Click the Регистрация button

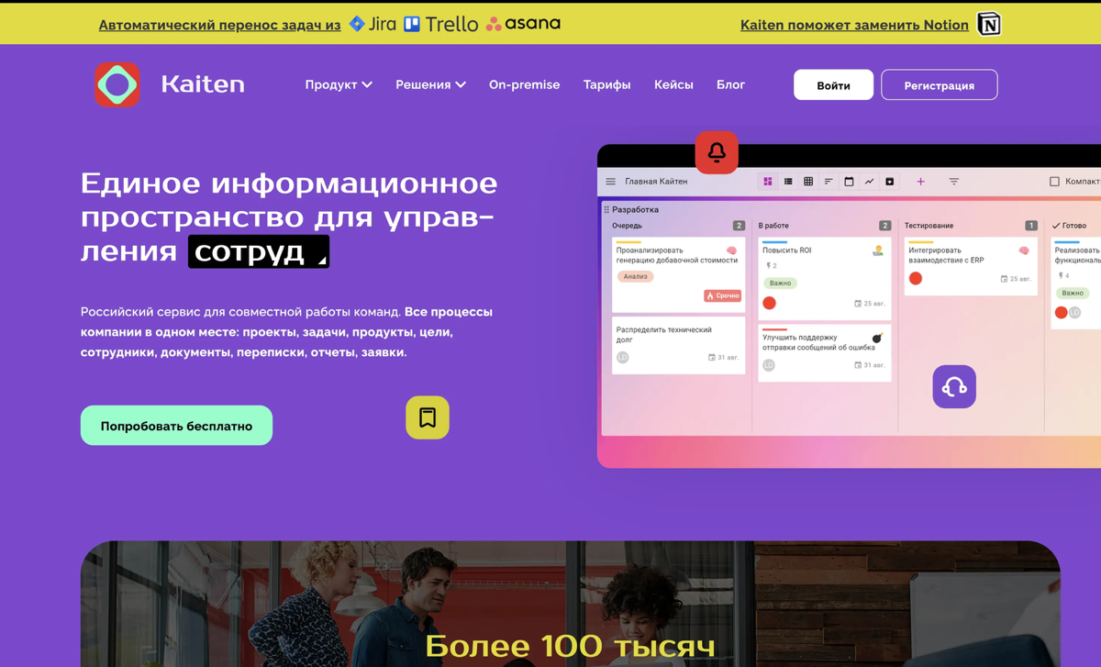coord(939,85)
